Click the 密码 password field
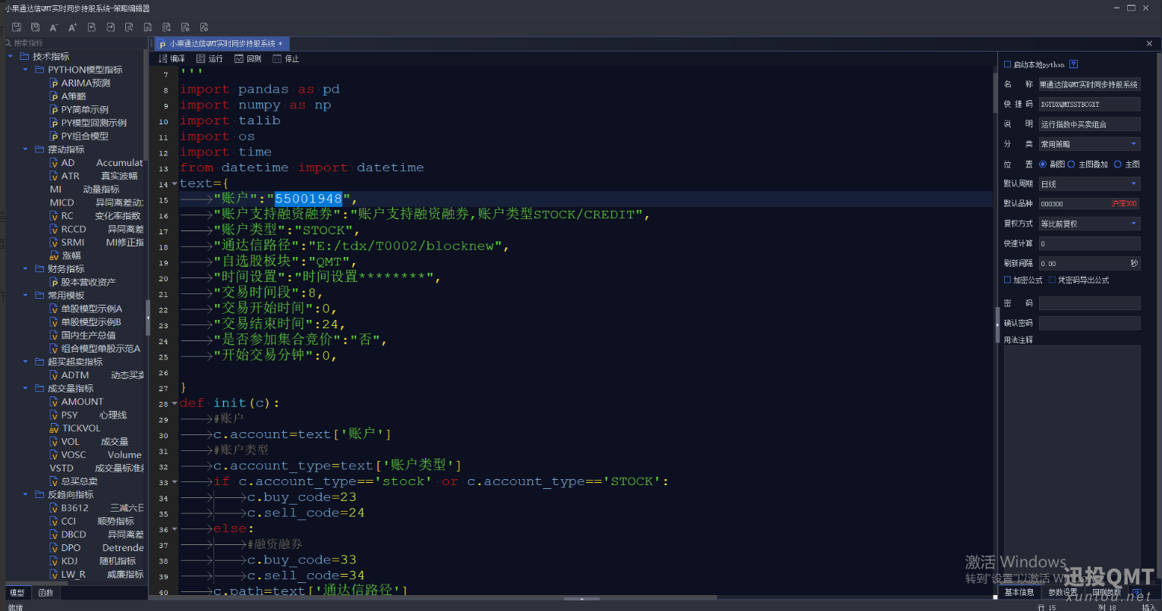Screen dimensions: 1162x611 [x=1089, y=303]
